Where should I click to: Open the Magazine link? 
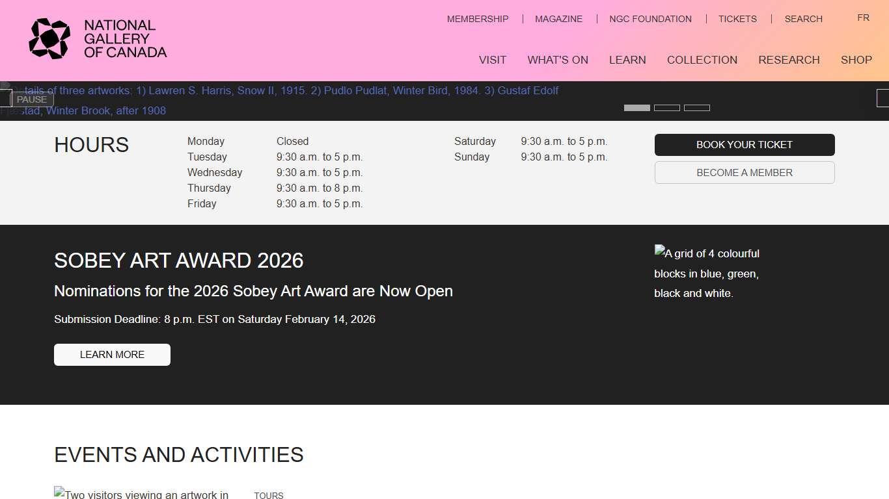click(558, 19)
